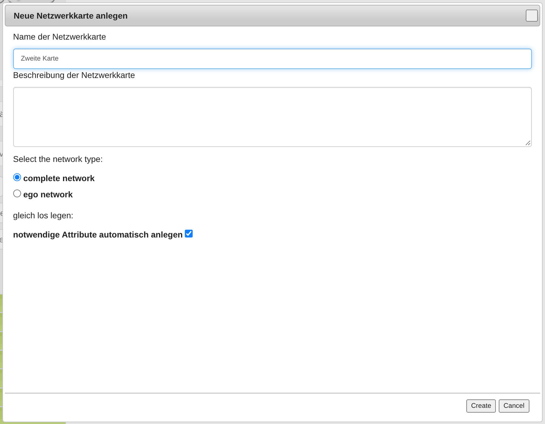Click the green background strip behind dialog
The image size is (545, 424).
pyautogui.click(x=1, y=357)
